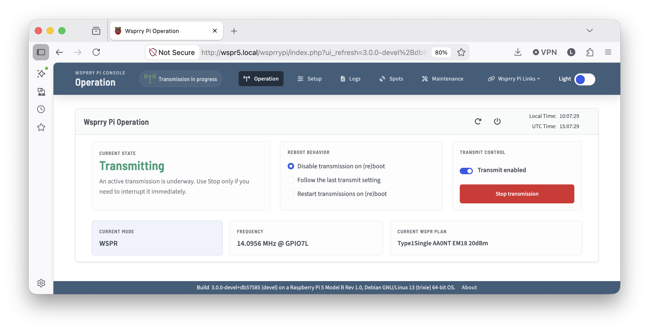
Task: Click the Stop transmission button
Action: pos(517,194)
